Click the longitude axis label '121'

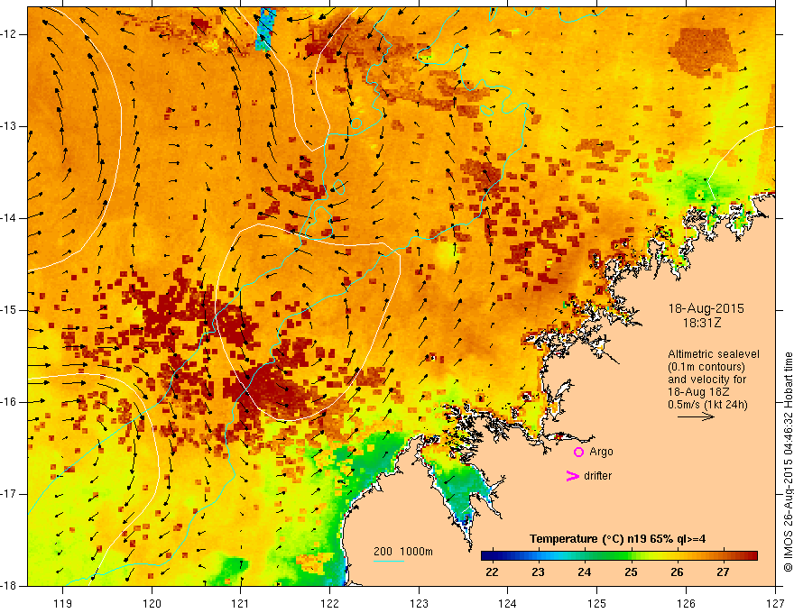[x=241, y=603]
